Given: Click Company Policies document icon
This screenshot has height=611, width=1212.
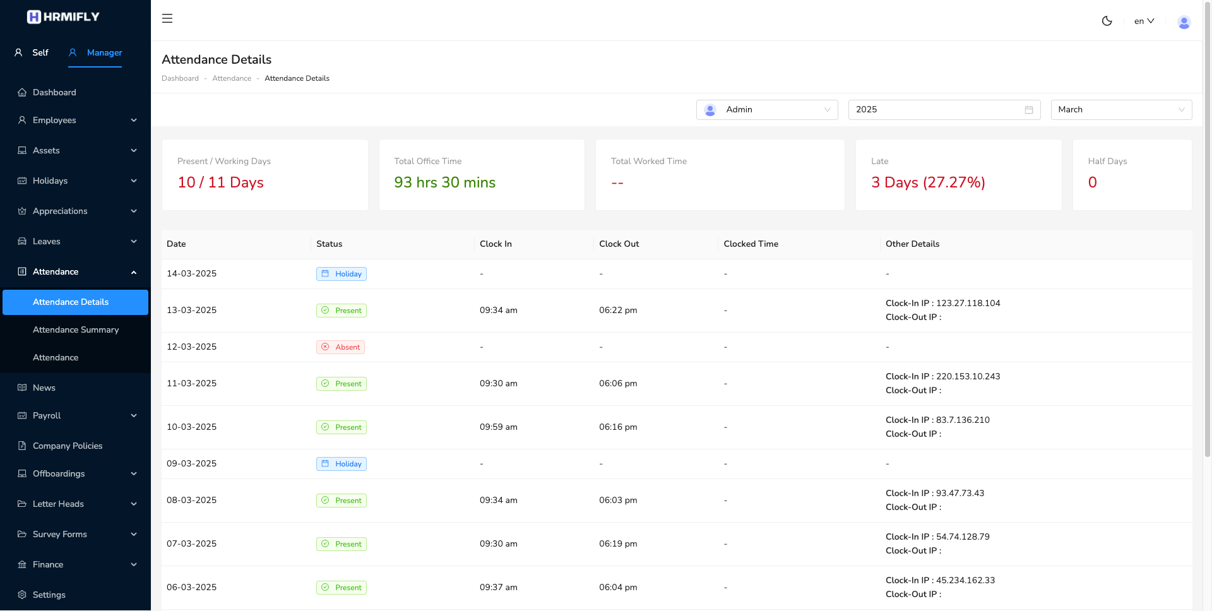Looking at the screenshot, I should click(x=22, y=446).
